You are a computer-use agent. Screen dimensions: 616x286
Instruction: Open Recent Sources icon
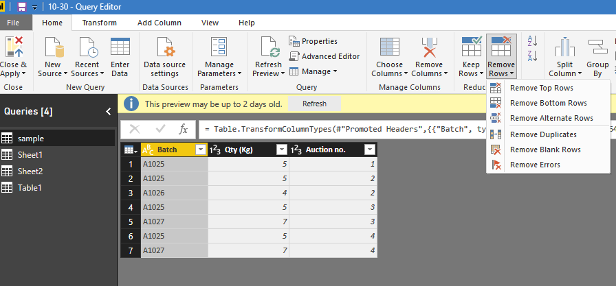[x=89, y=47]
